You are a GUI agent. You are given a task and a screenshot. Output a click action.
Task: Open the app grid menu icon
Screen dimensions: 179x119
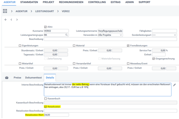coord(5,11)
